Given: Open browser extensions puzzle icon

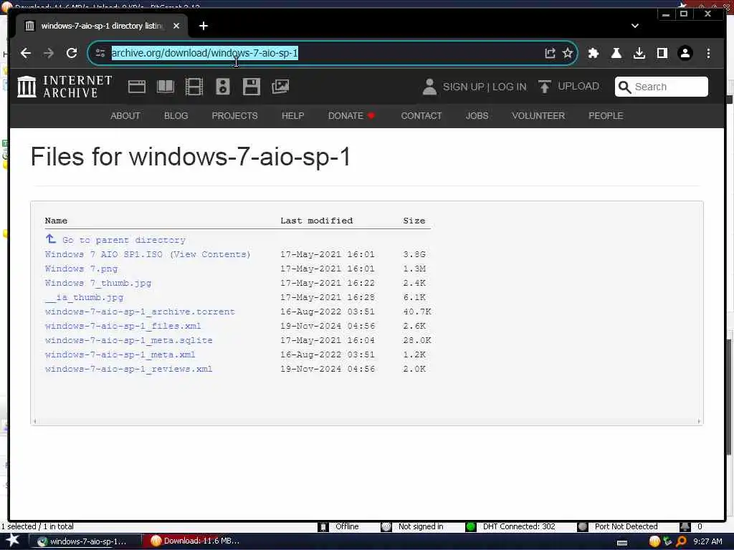Looking at the screenshot, I should click(x=593, y=53).
